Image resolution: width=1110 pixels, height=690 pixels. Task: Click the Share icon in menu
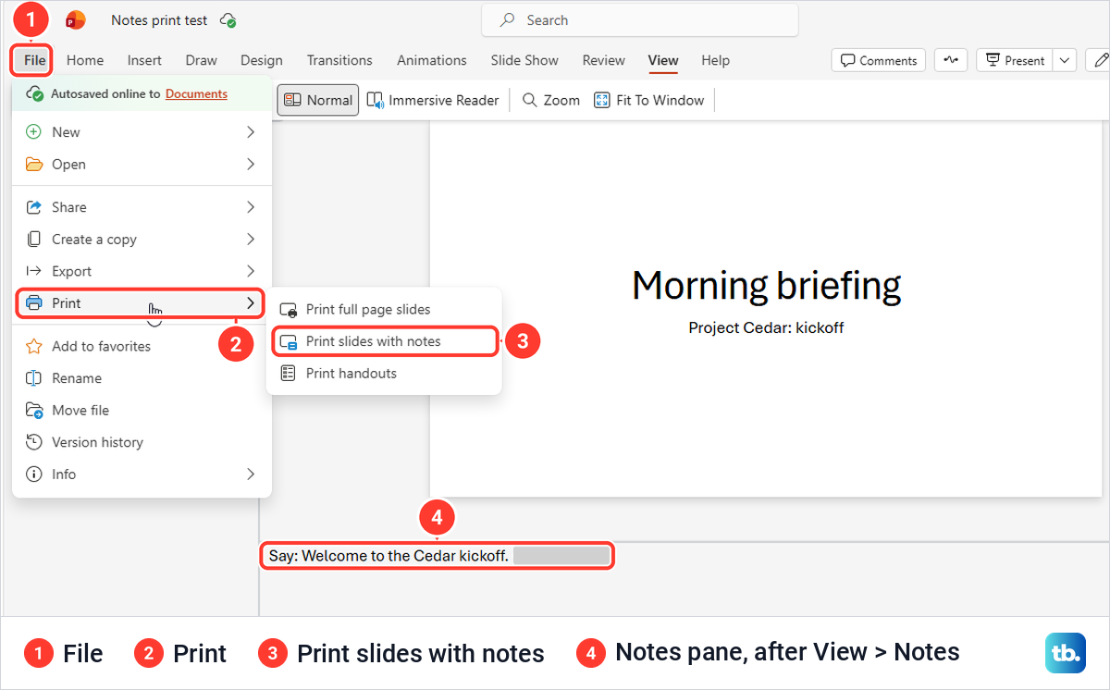pyautogui.click(x=34, y=207)
